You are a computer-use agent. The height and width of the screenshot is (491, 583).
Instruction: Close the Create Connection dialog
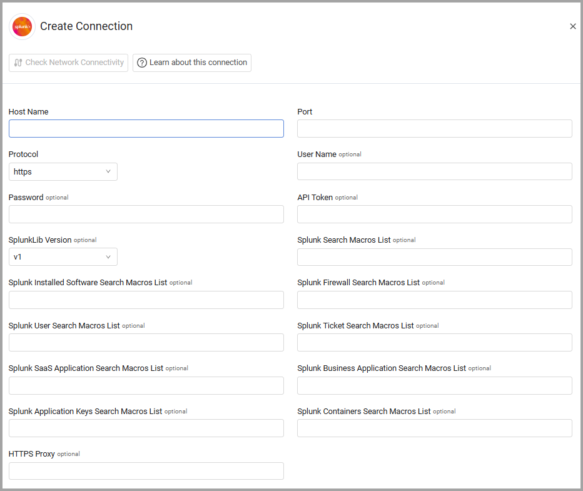click(572, 26)
